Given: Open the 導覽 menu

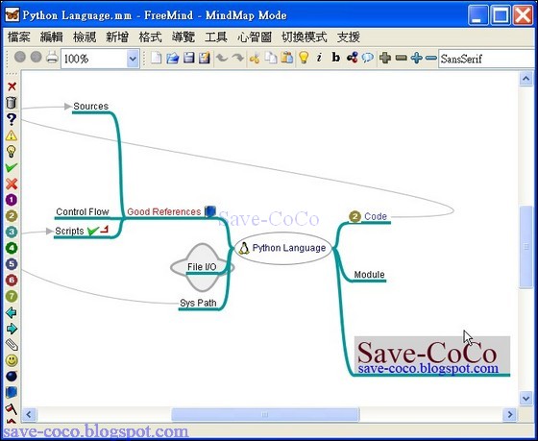Looking at the screenshot, I should coord(183,37).
